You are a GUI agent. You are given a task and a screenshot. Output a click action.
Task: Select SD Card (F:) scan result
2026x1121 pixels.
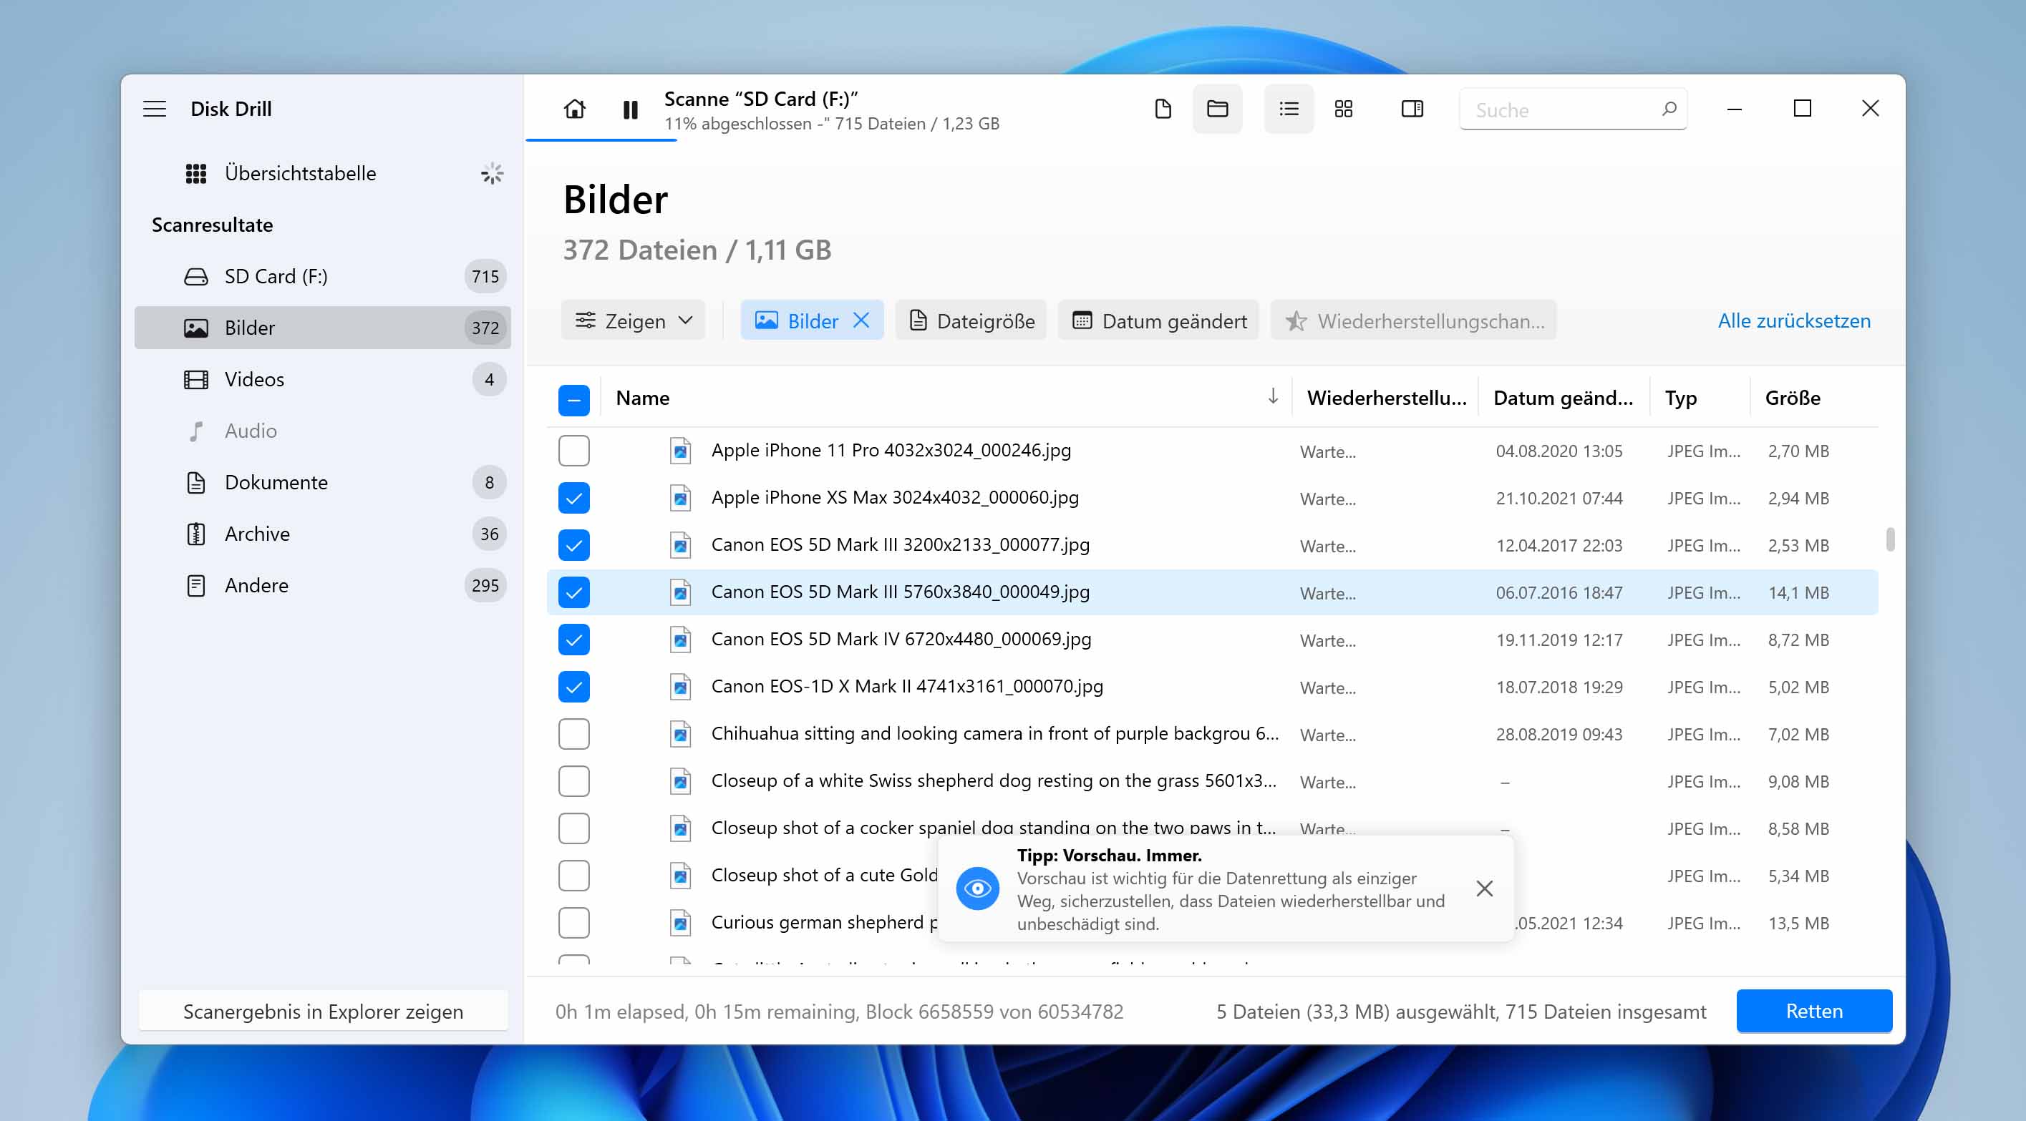322,276
